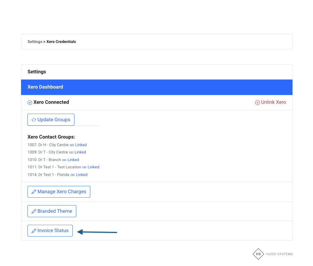Click chain icon for 1014 Dr Test 1 Florida

tap(73, 175)
